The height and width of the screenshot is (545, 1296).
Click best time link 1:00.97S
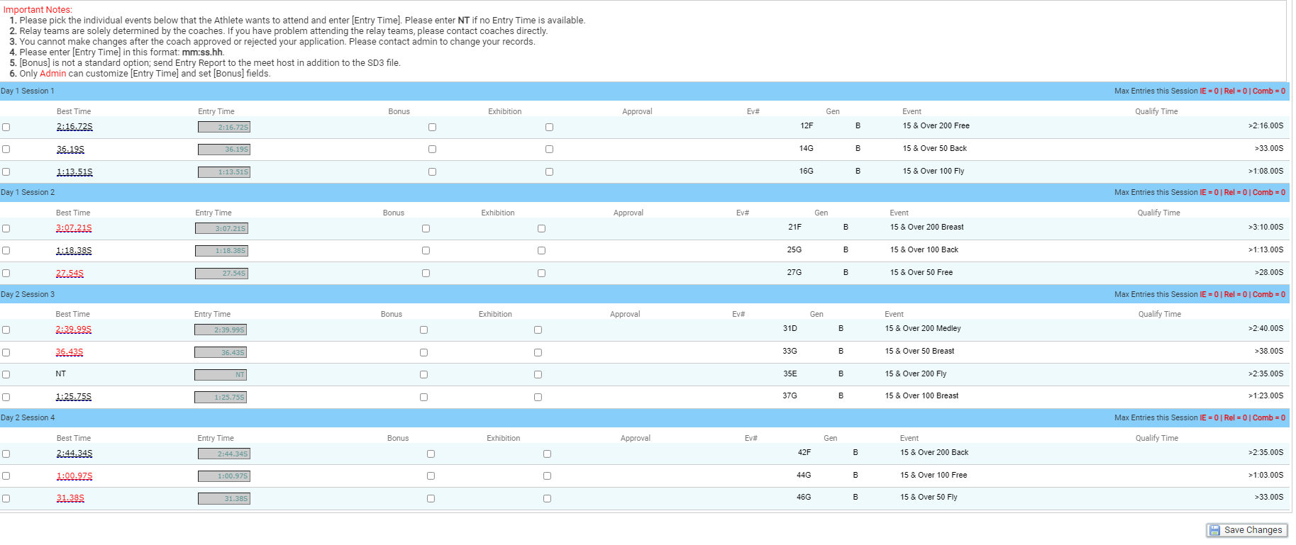point(74,476)
